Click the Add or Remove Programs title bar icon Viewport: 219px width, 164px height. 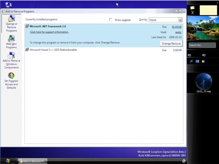[x=3, y=11]
